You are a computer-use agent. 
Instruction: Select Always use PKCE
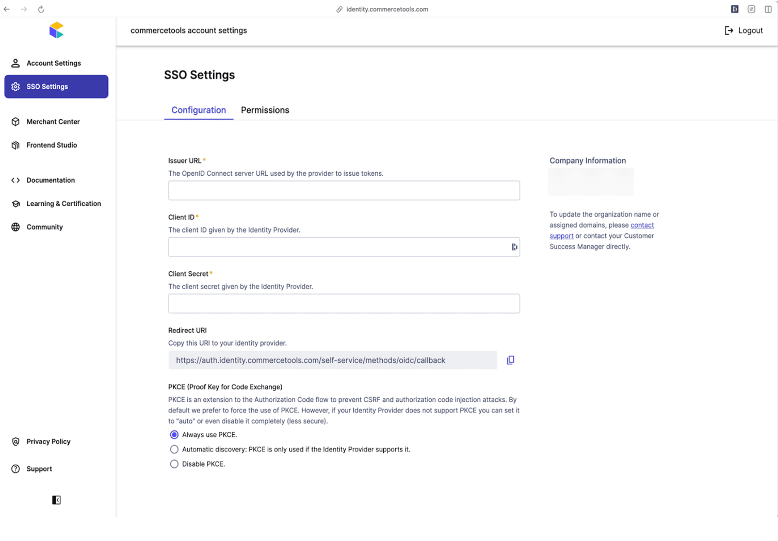click(x=174, y=435)
